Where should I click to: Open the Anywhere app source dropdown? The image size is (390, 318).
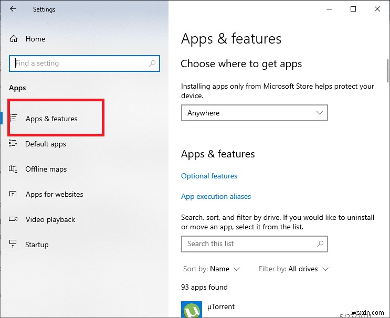pyautogui.click(x=254, y=113)
